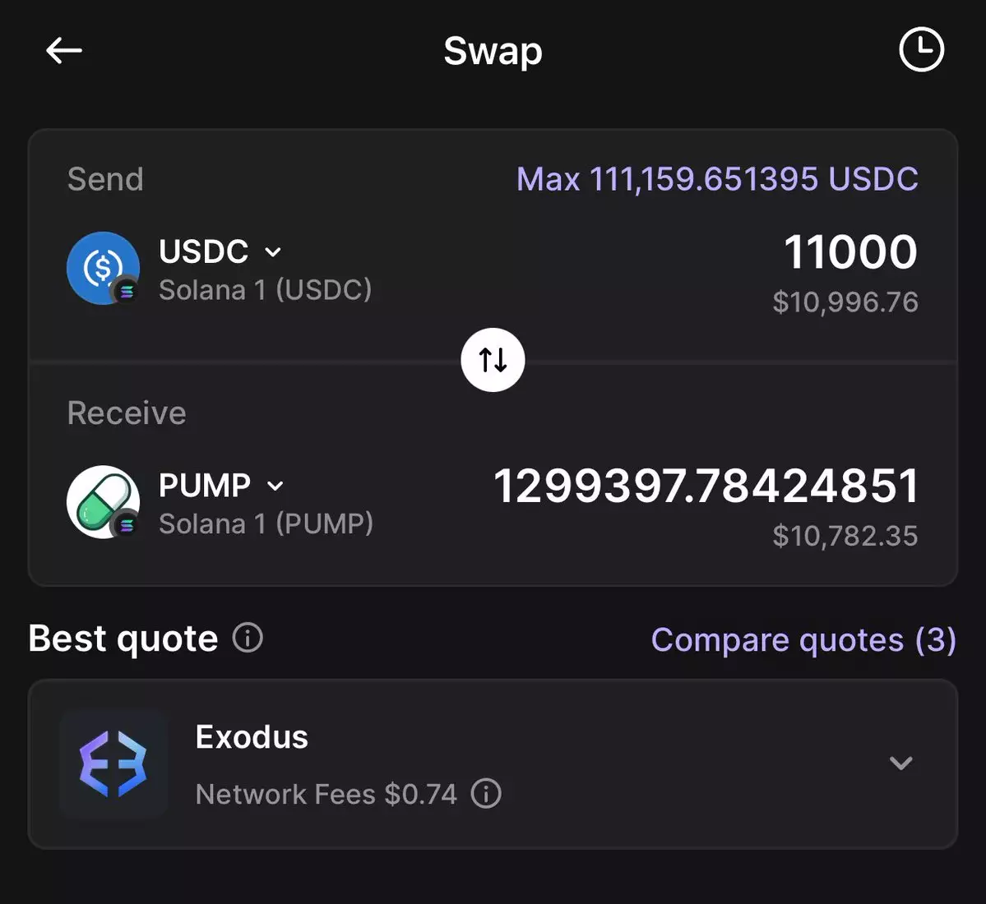Go back using the arrow icon
Image resolution: width=986 pixels, height=904 pixels.
pyautogui.click(x=63, y=51)
